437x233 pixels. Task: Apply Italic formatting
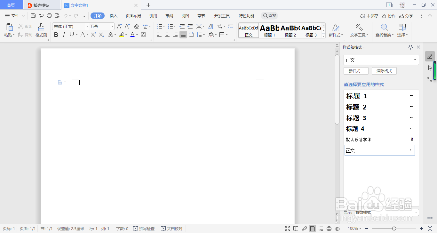(64, 35)
